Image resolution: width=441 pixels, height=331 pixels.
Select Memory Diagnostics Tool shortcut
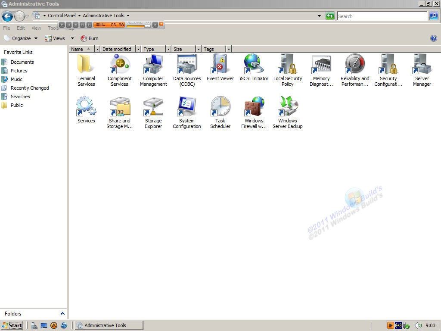pyautogui.click(x=321, y=70)
